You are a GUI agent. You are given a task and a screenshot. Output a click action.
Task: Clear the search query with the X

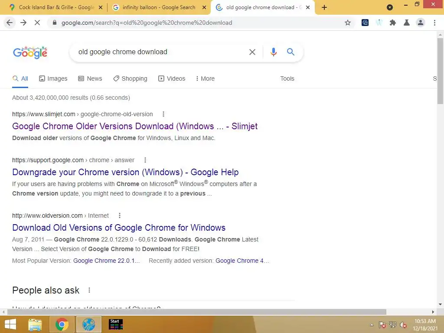point(252,52)
